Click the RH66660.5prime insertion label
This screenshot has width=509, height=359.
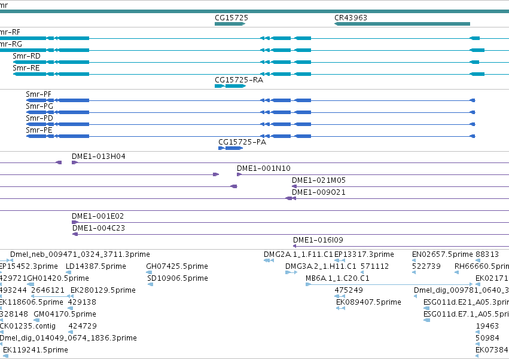481,266
